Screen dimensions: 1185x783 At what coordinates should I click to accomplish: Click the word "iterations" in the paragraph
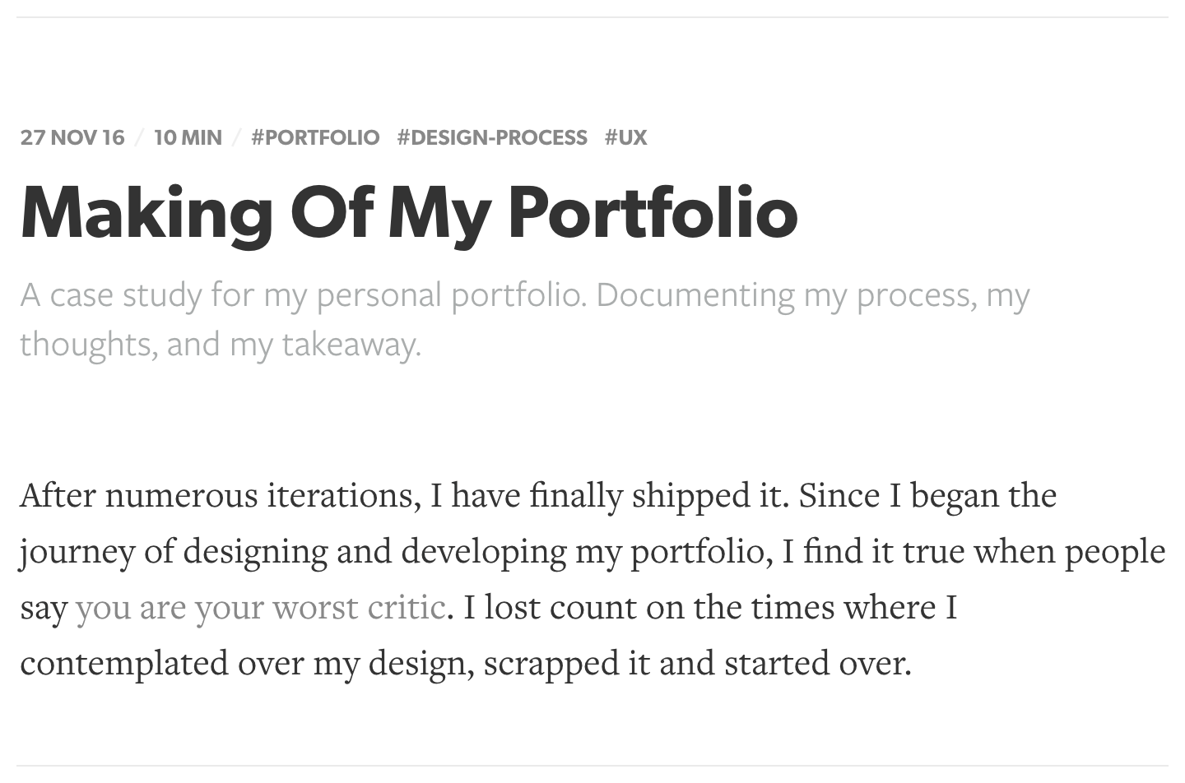point(339,495)
